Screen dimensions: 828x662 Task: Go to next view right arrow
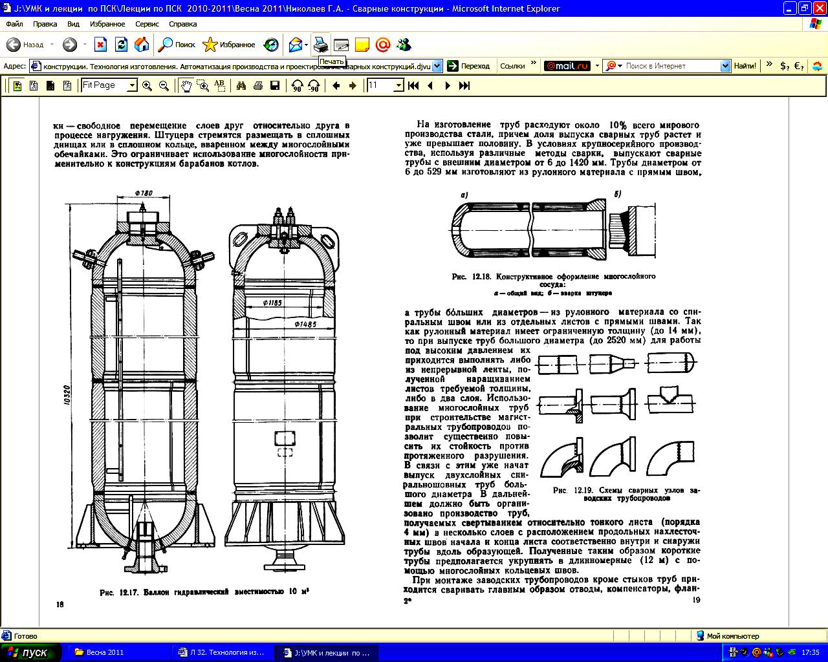tap(353, 85)
